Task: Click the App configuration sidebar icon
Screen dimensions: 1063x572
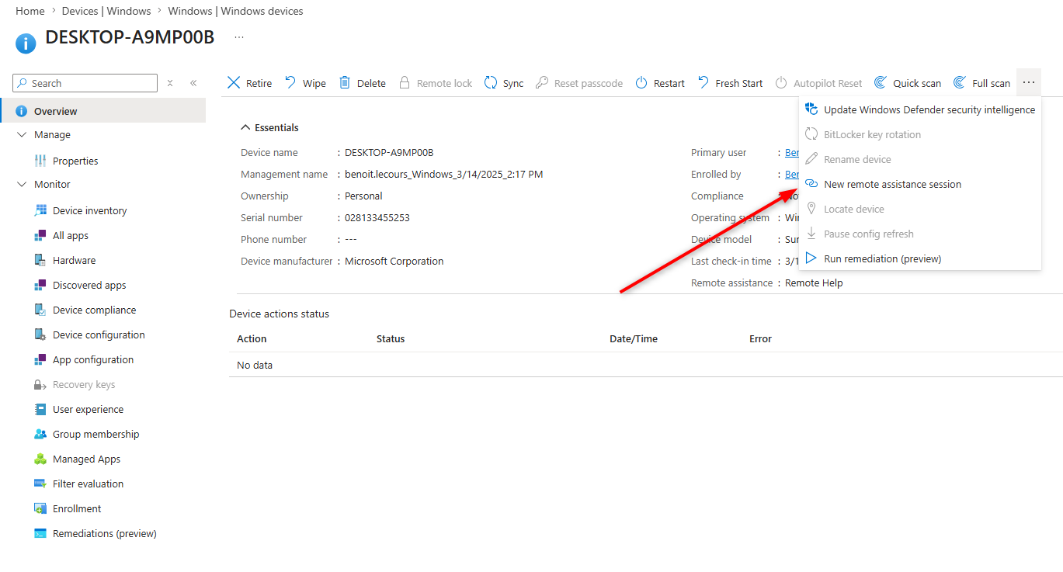Action: 40,359
